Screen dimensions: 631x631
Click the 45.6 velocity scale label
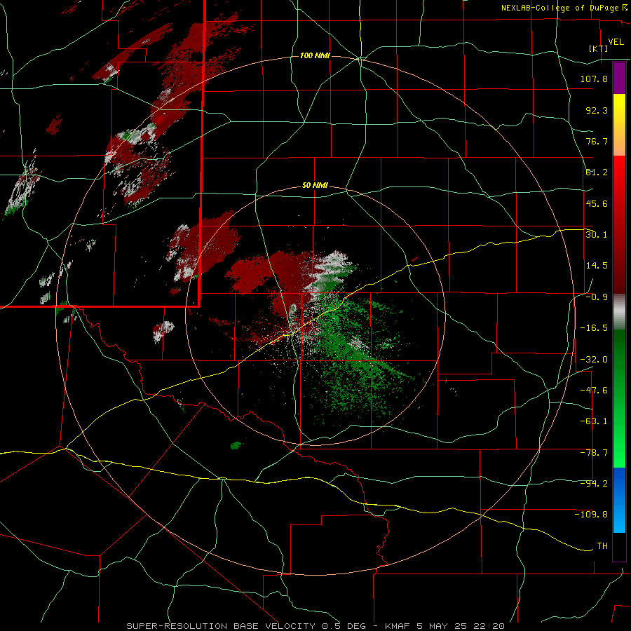pyautogui.click(x=597, y=203)
